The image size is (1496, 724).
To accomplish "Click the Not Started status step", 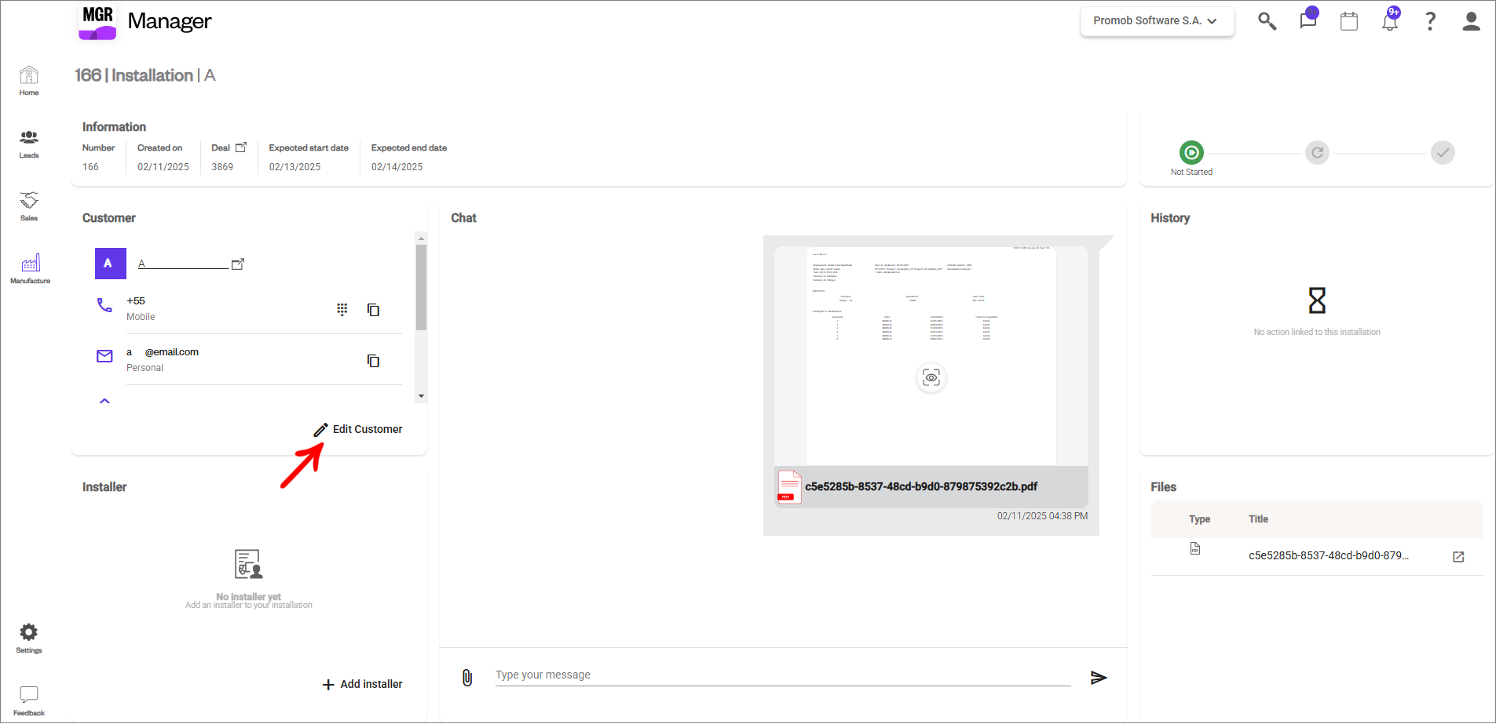I will coord(1191,152).
